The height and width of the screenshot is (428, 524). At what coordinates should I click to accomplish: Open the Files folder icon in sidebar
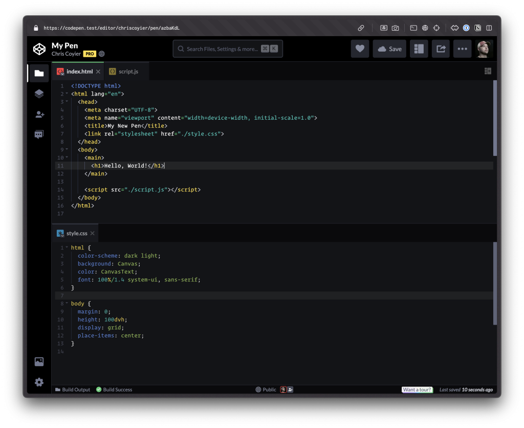(x=39, y=73)
